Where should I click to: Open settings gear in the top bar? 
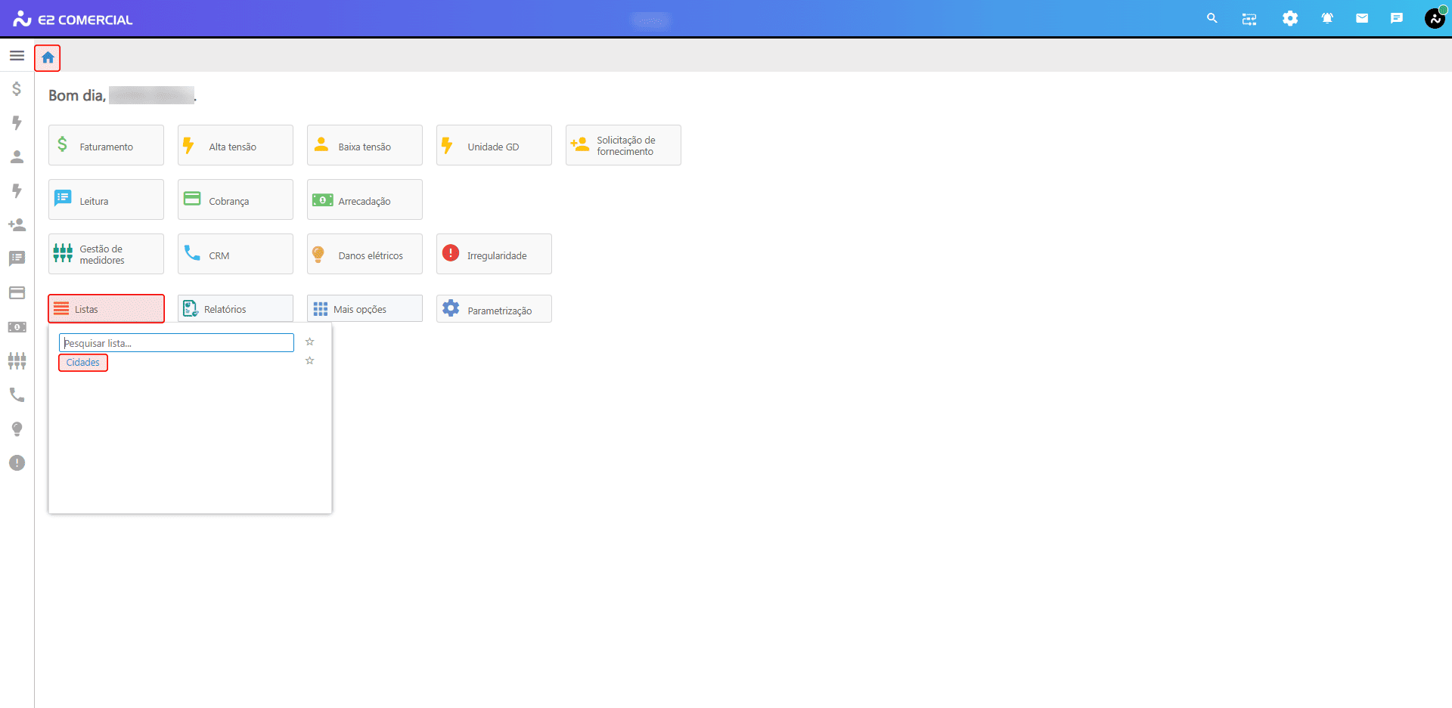pyautogui.click(x=1290, y=18)
